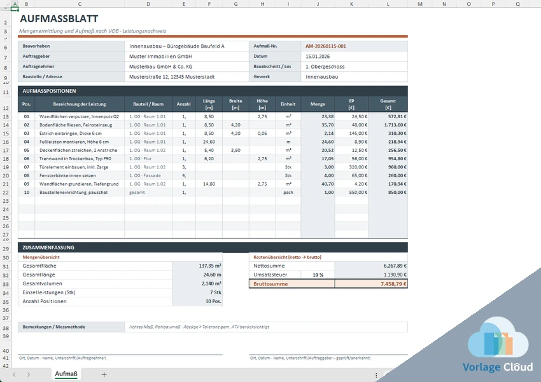
Task: Select 'Baustelleneinrichtung, pauschal' cell
Action: click(80, 193)
